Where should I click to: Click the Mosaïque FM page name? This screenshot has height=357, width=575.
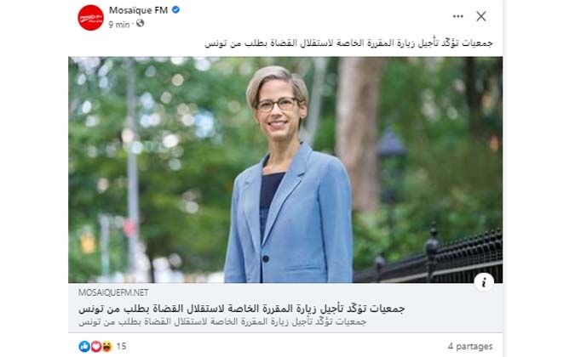pyautogui.click(x=138, y=10)
